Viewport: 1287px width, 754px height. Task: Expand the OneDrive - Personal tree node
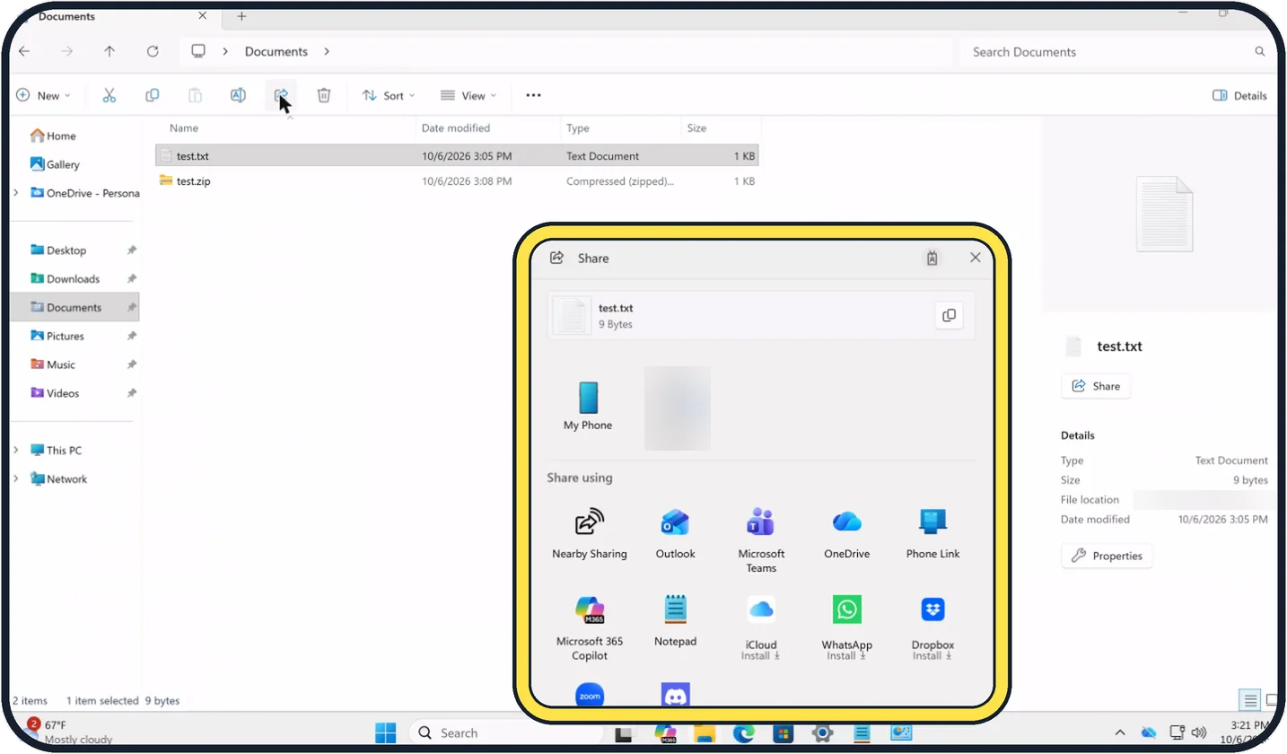[x=16, y=193]
